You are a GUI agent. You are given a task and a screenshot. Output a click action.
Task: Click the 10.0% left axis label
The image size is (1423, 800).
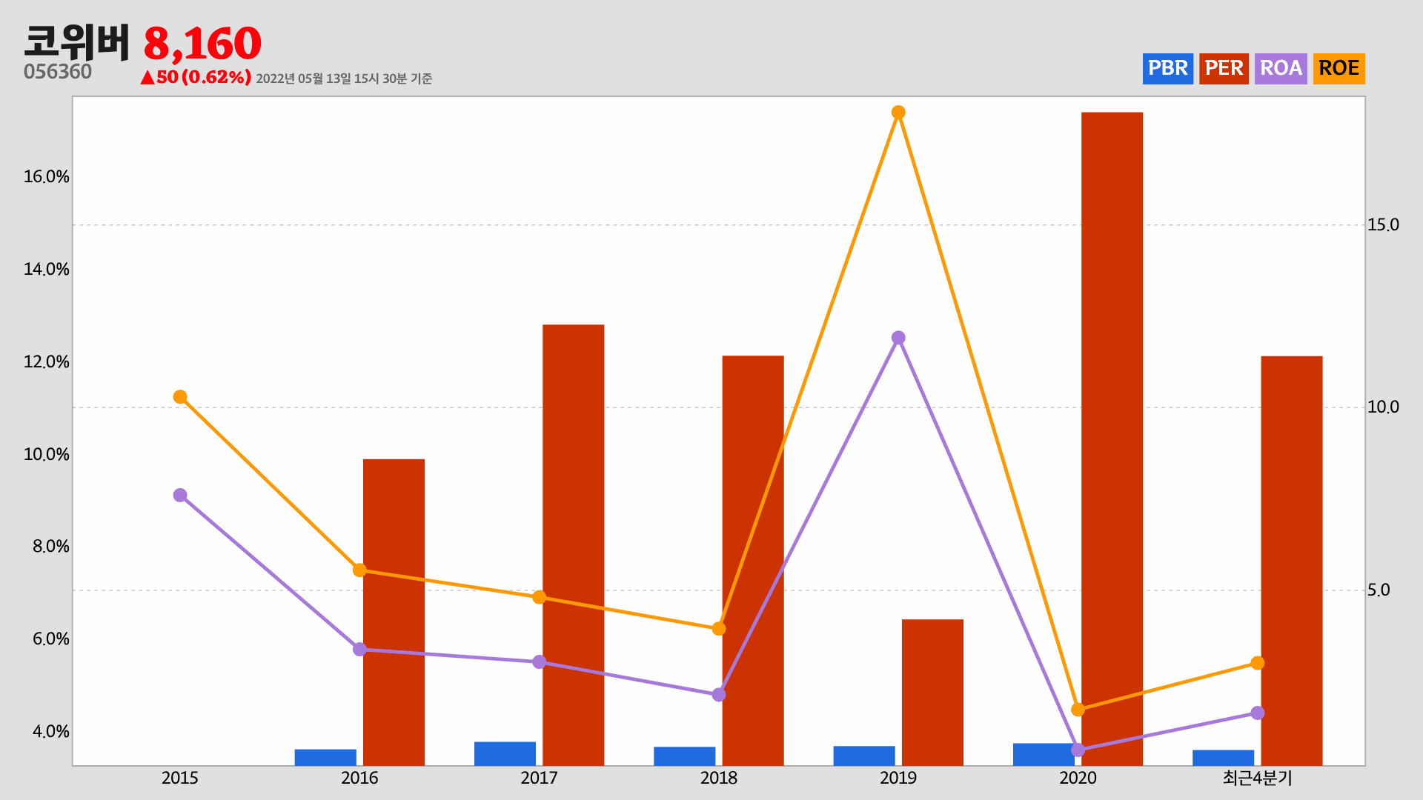47,455
